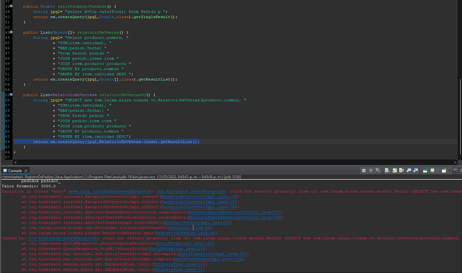Collapse the valorPromedioVendido method fold marker
This screenshot has width=462, height=273.
11,6
